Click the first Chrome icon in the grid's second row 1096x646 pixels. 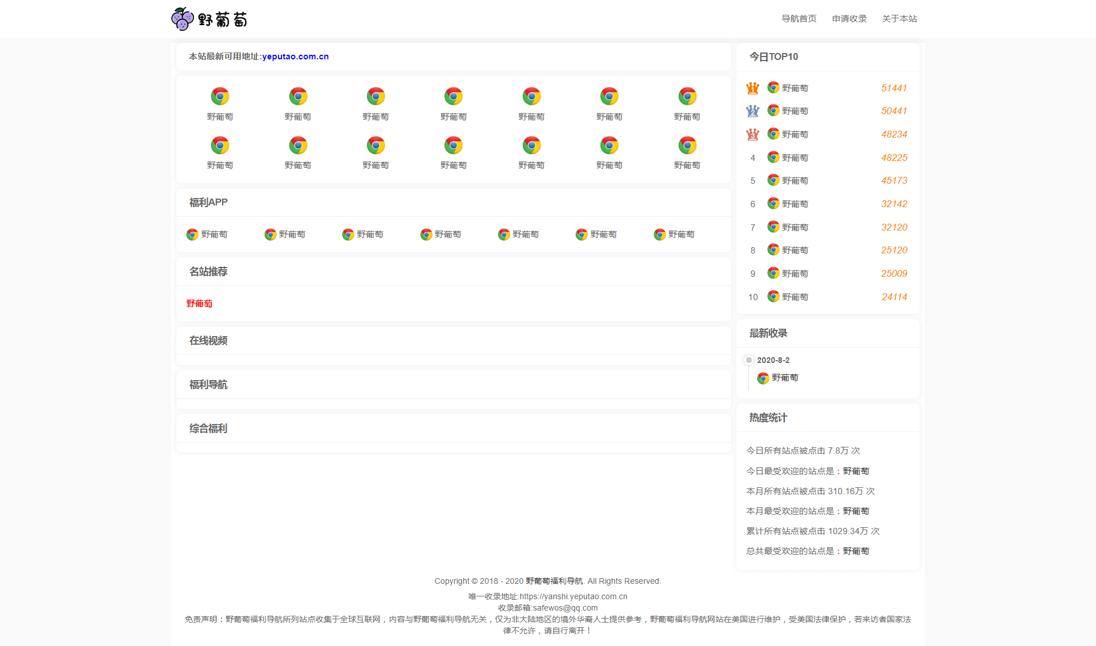(x=220, y=146)
